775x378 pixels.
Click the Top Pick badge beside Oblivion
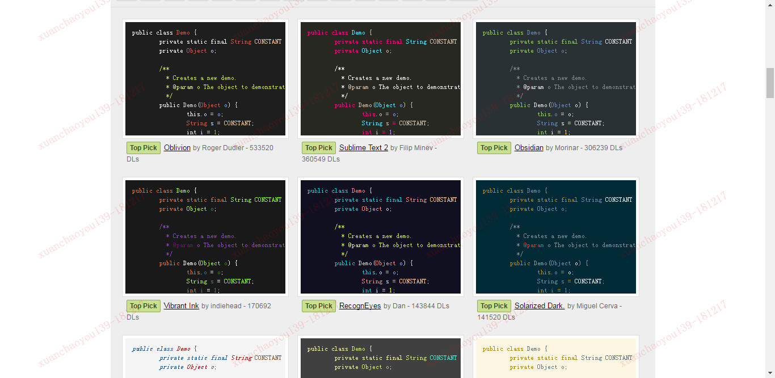[x=144, y=148]
